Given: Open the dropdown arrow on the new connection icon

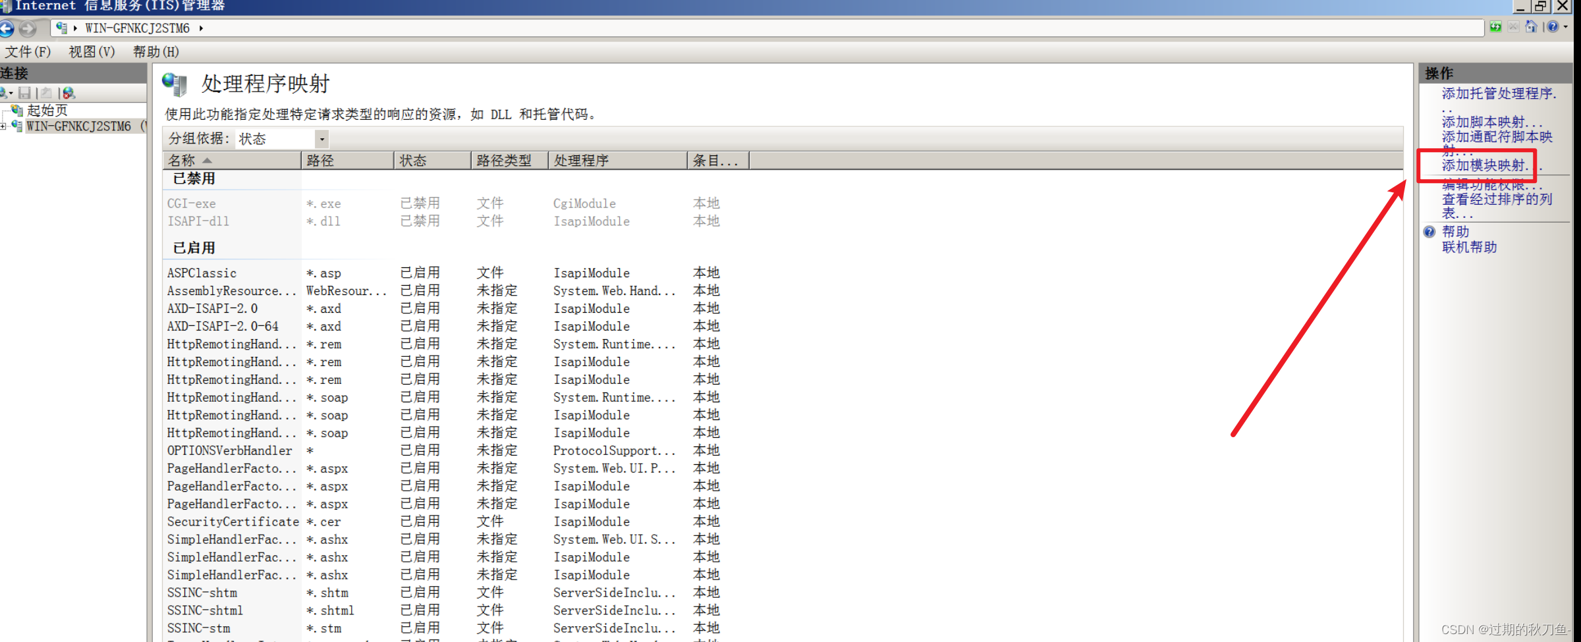Looking at the screenshot, I should (x=11, y=94).
